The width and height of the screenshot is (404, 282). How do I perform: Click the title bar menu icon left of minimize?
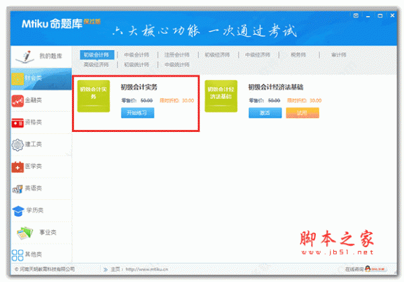[356, 15]
